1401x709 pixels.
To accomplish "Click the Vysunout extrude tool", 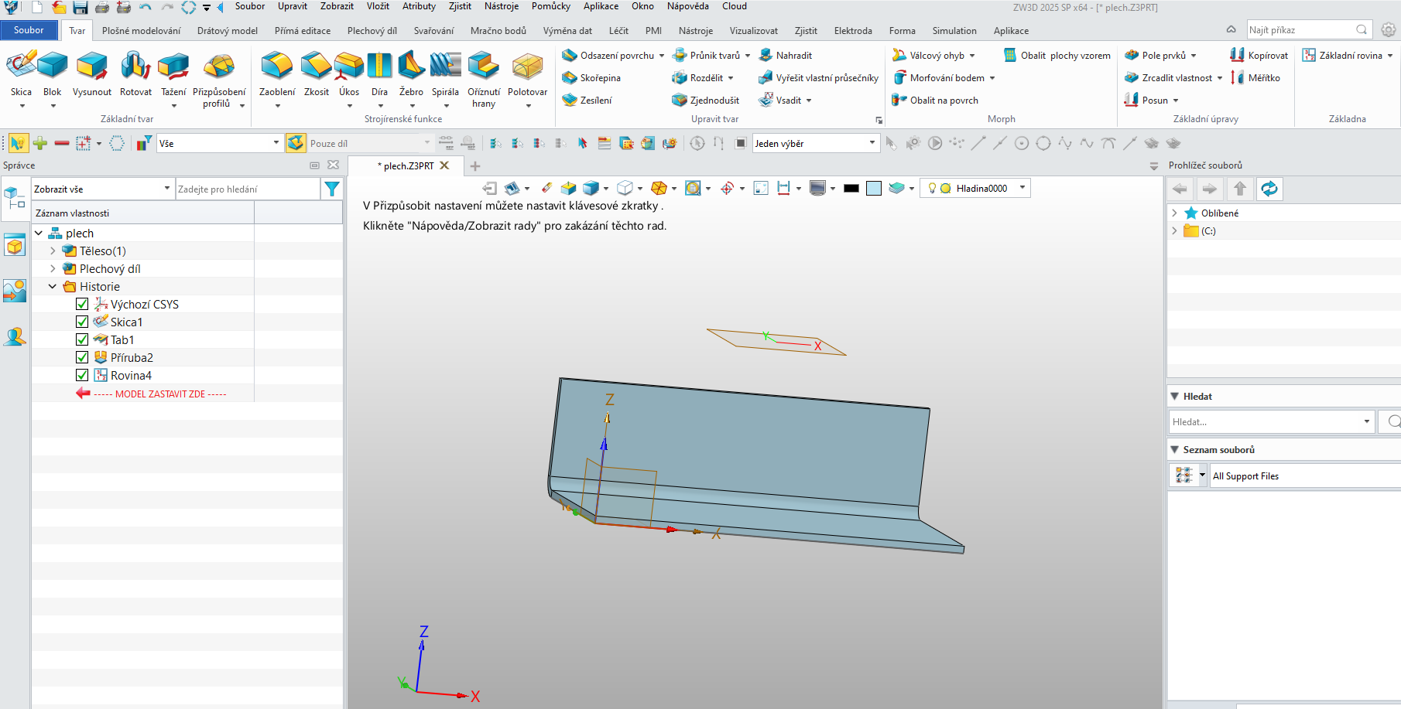I will pyautogui.click(x=92, y=75).
